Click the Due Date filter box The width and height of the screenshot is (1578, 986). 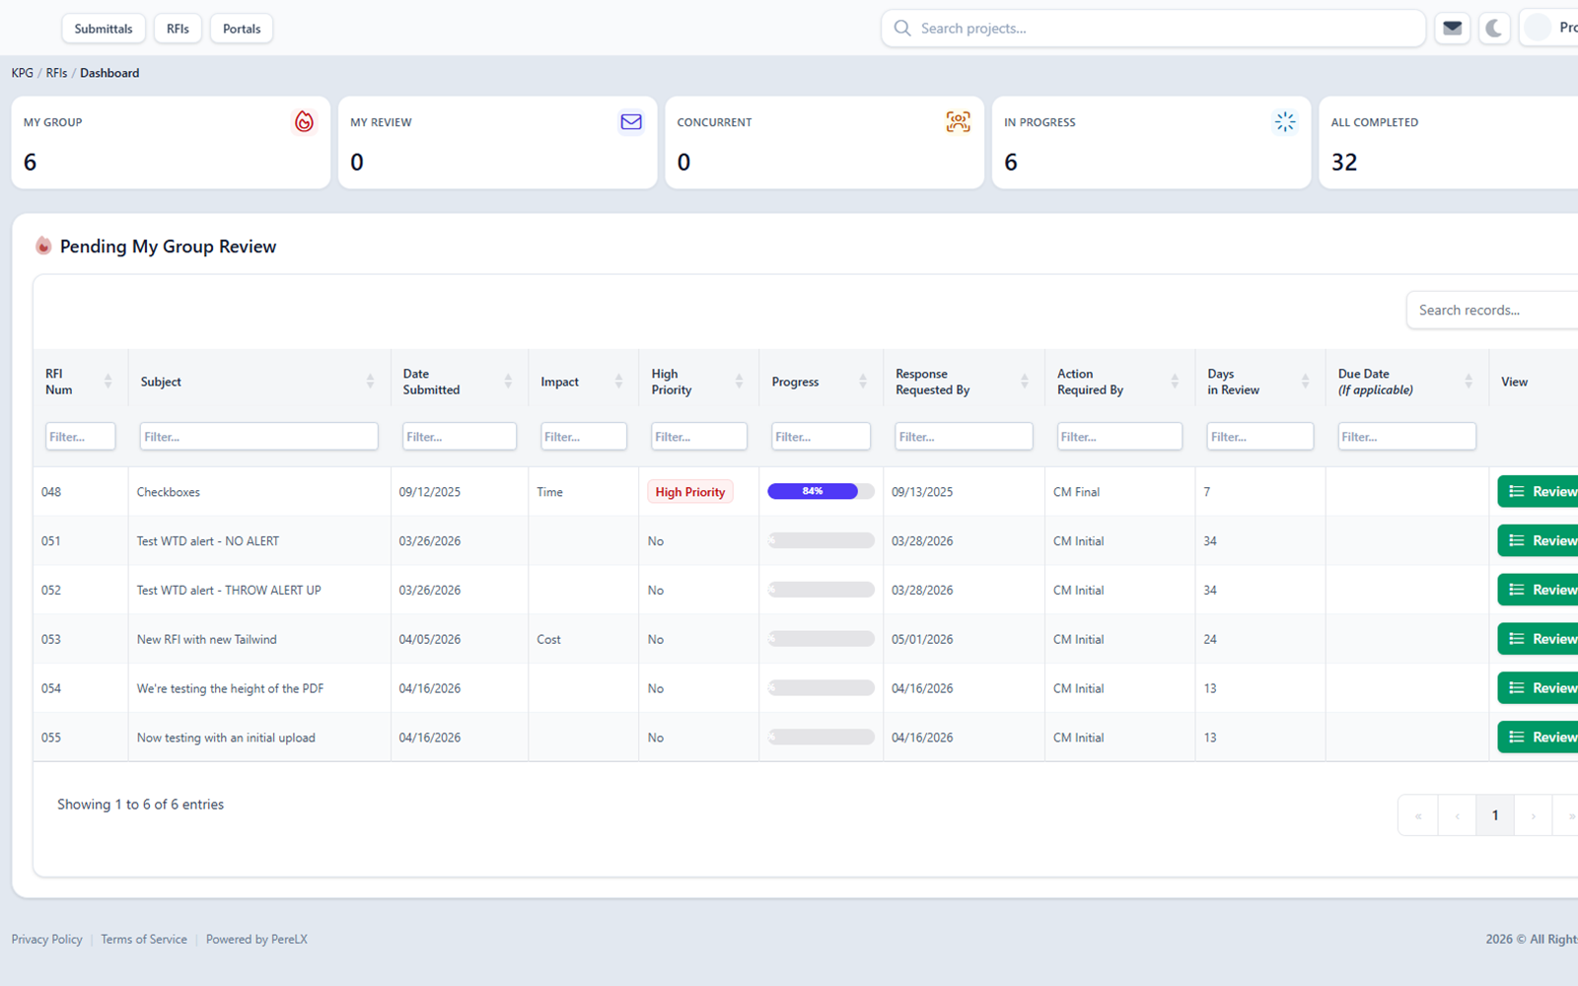1407,437
